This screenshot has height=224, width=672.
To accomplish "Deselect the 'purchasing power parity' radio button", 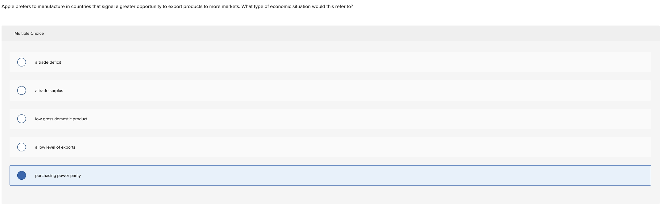I will click(21, 175).
